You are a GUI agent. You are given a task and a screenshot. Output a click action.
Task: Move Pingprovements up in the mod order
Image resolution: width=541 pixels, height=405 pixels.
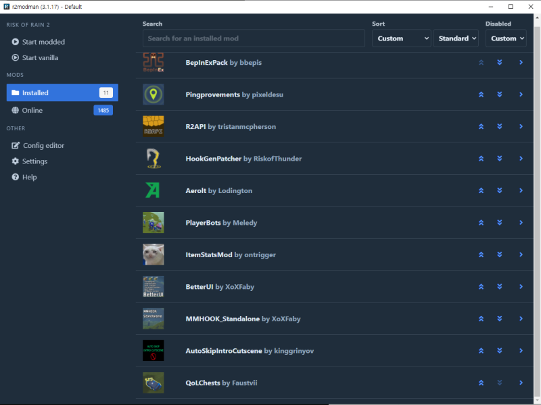pyautogui.click(x=481, y=94)
